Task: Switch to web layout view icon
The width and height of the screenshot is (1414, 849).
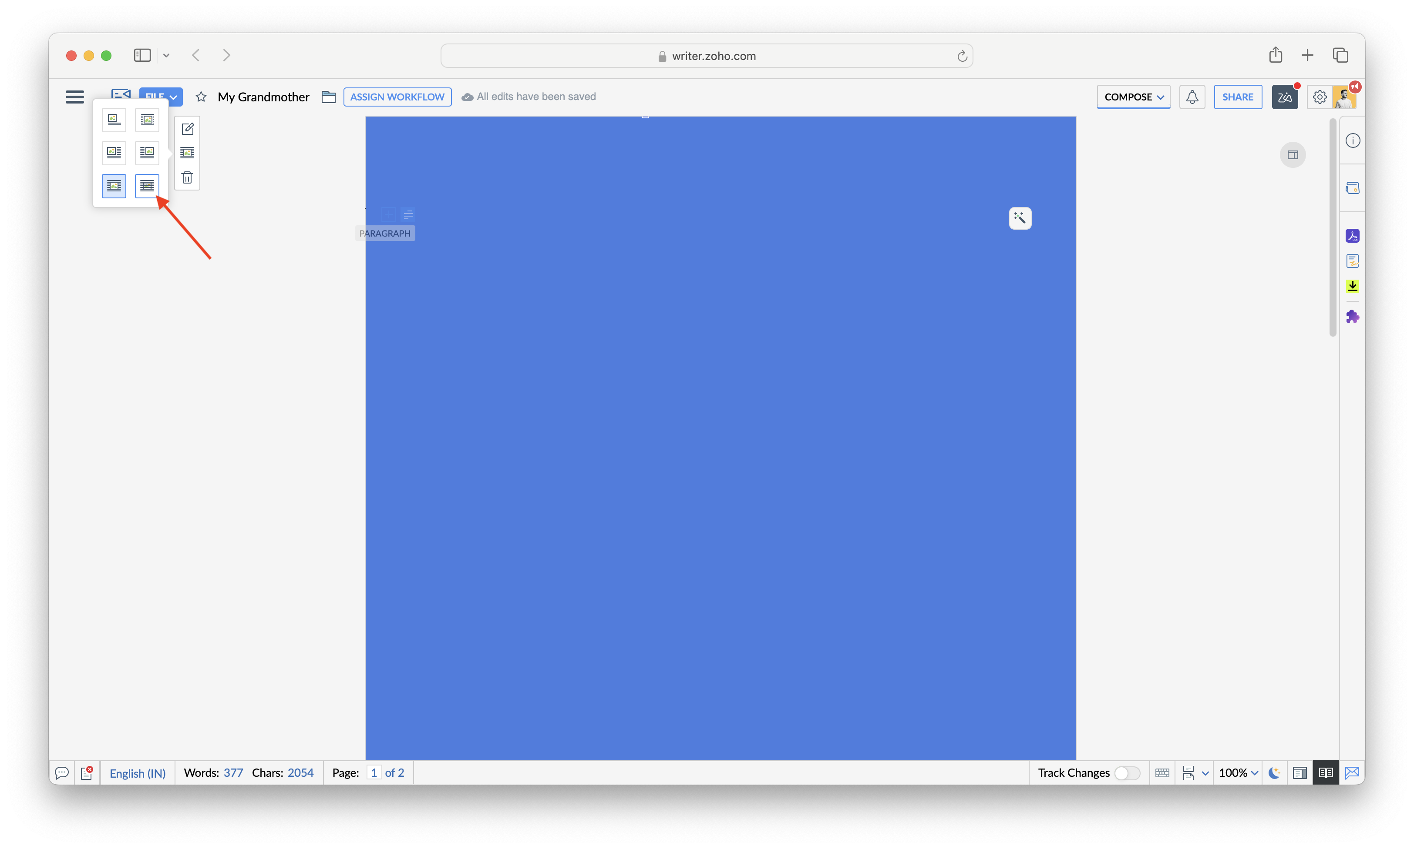Action: (1300, 773)
